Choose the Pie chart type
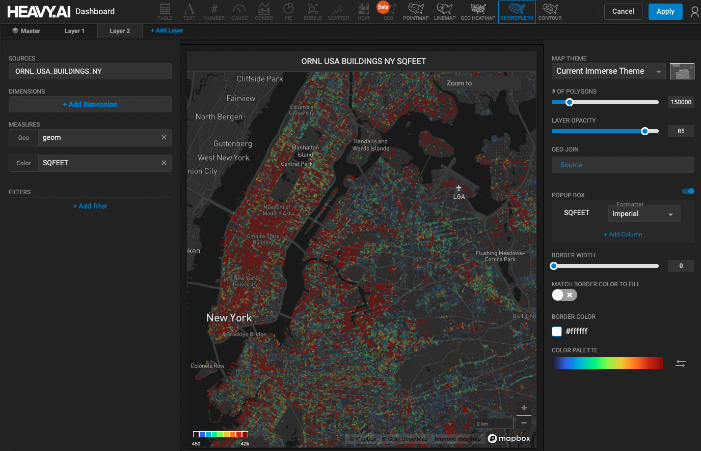701x451 pixels. point(288,12)
